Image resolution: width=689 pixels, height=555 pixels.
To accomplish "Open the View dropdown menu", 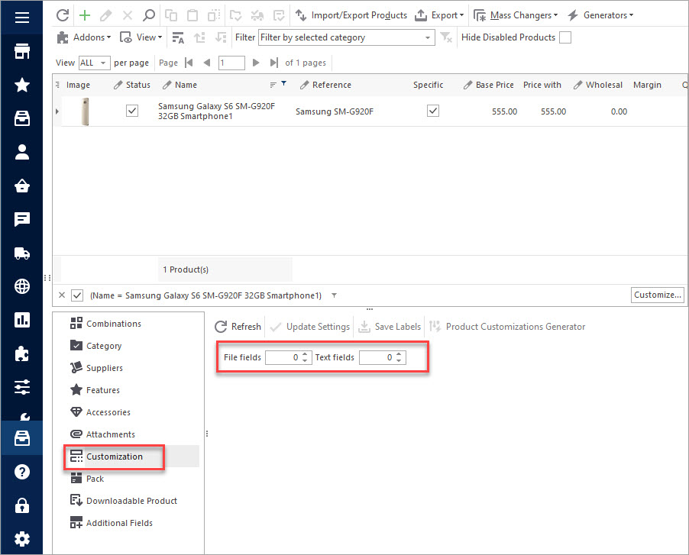I will coord(141,37).
